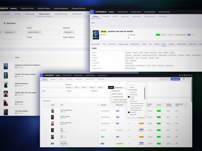Image resolution: width=202 pixels, height=151 pixels.
Task: Open Format dropdown in Spideo Search window
Action: [43, 41]
